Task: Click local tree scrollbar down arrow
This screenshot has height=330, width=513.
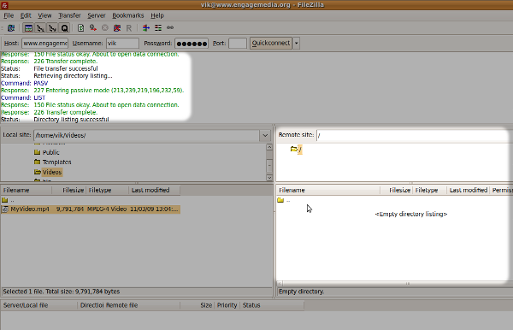Action: pos(269,178)
